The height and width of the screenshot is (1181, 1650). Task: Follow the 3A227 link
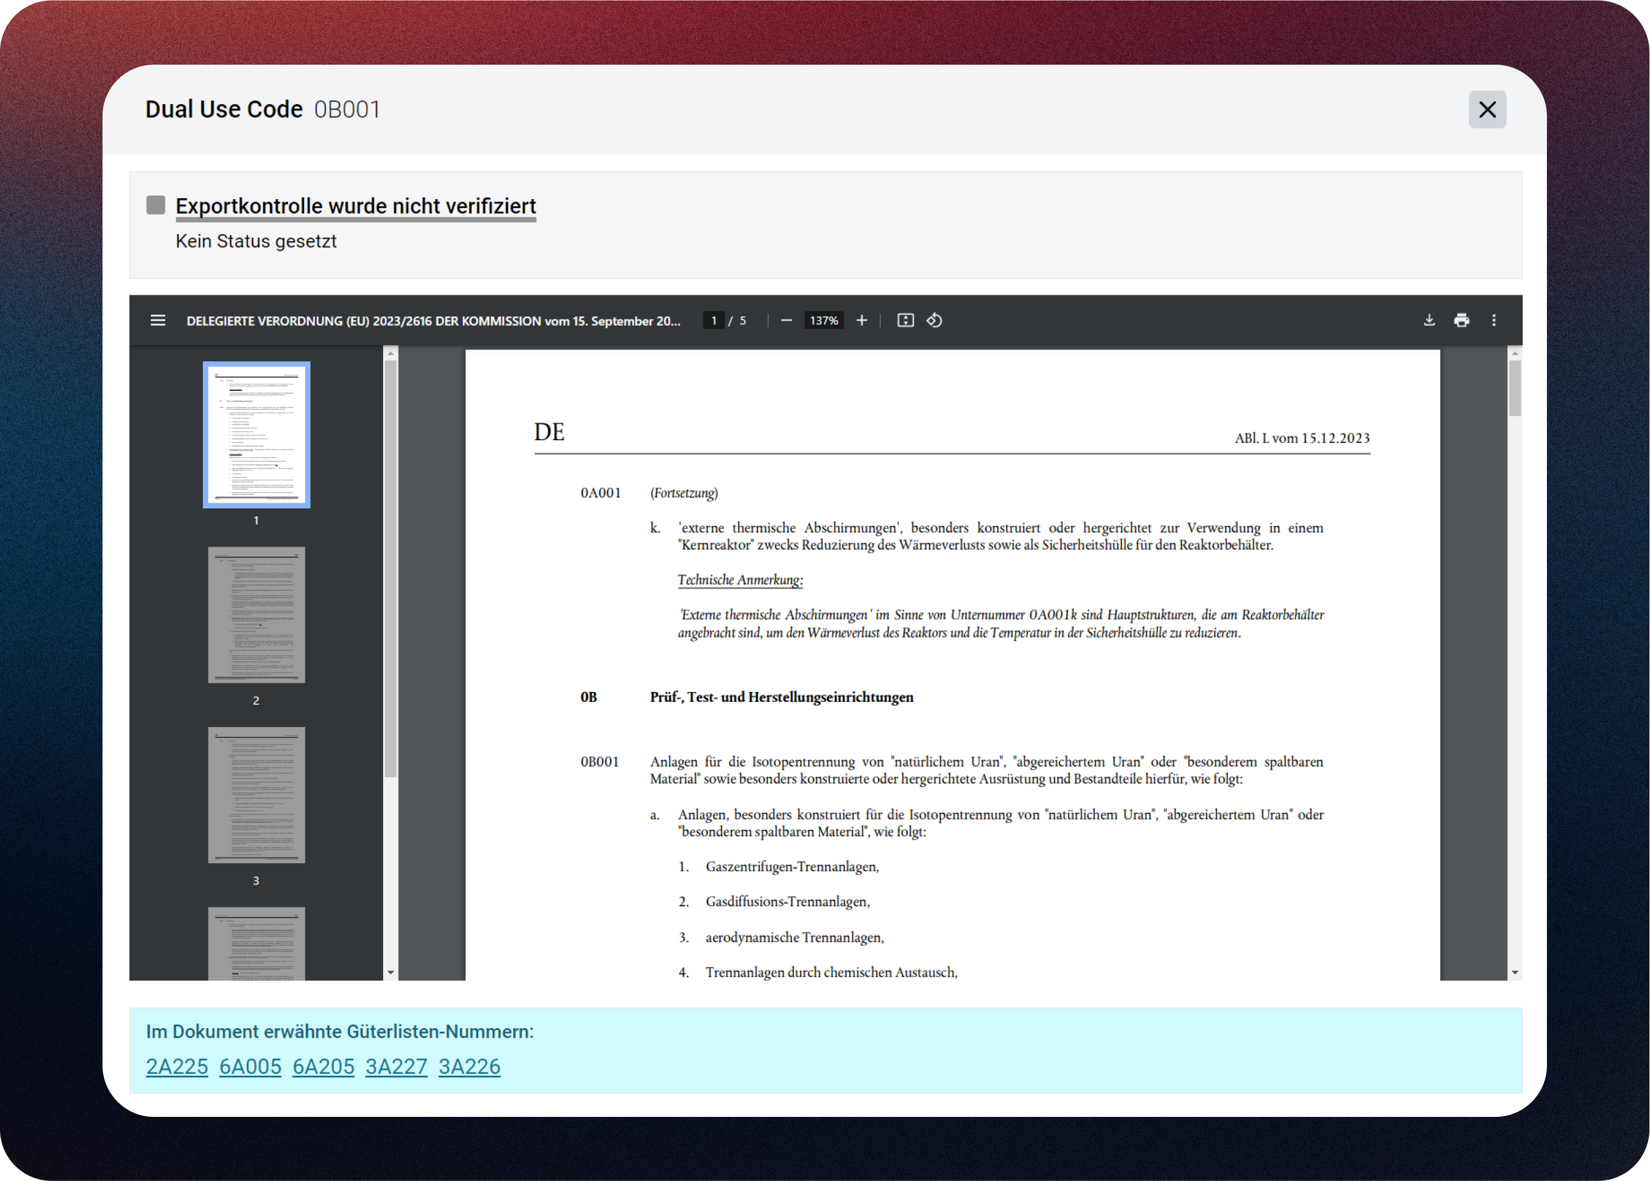[396, 1066]
